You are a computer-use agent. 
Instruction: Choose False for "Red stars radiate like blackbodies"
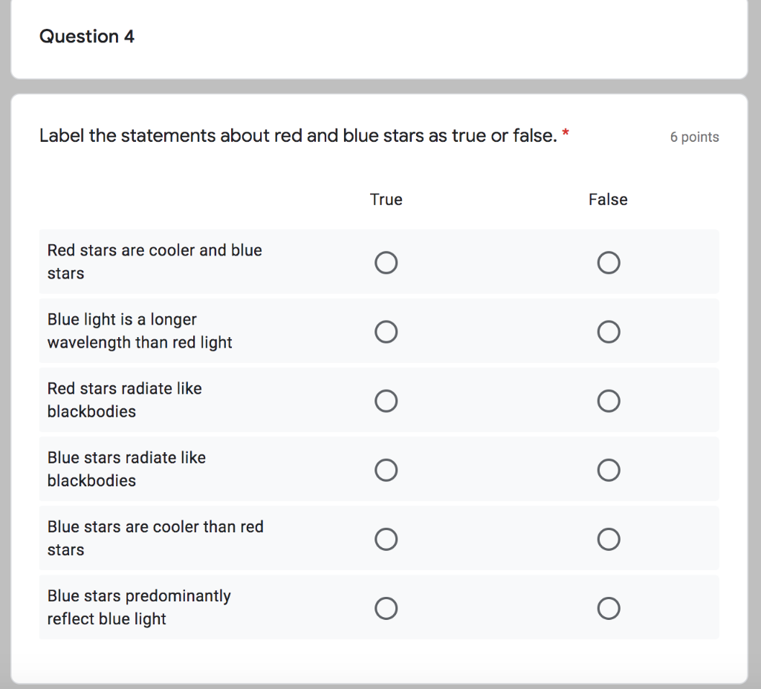pyautogui.click(x=608, y=401)
